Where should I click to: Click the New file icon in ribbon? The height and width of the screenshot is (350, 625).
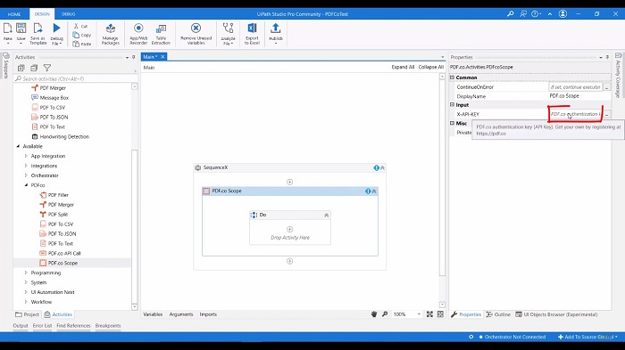(x=8, y=33)
